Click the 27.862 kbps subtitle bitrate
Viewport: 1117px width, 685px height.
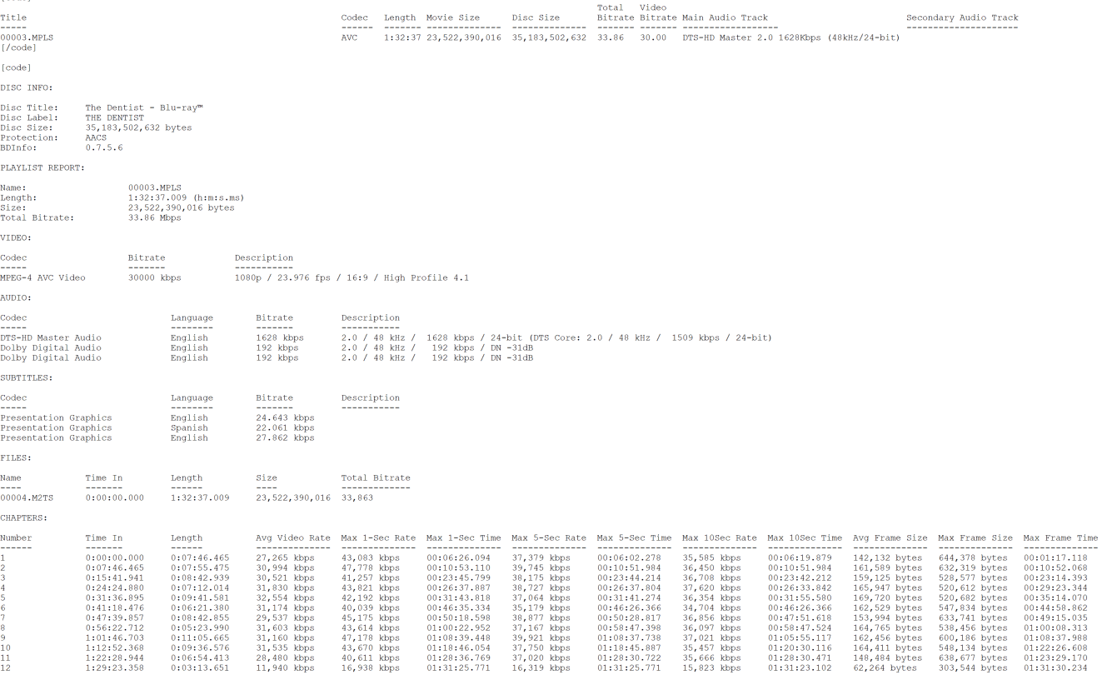285,437
